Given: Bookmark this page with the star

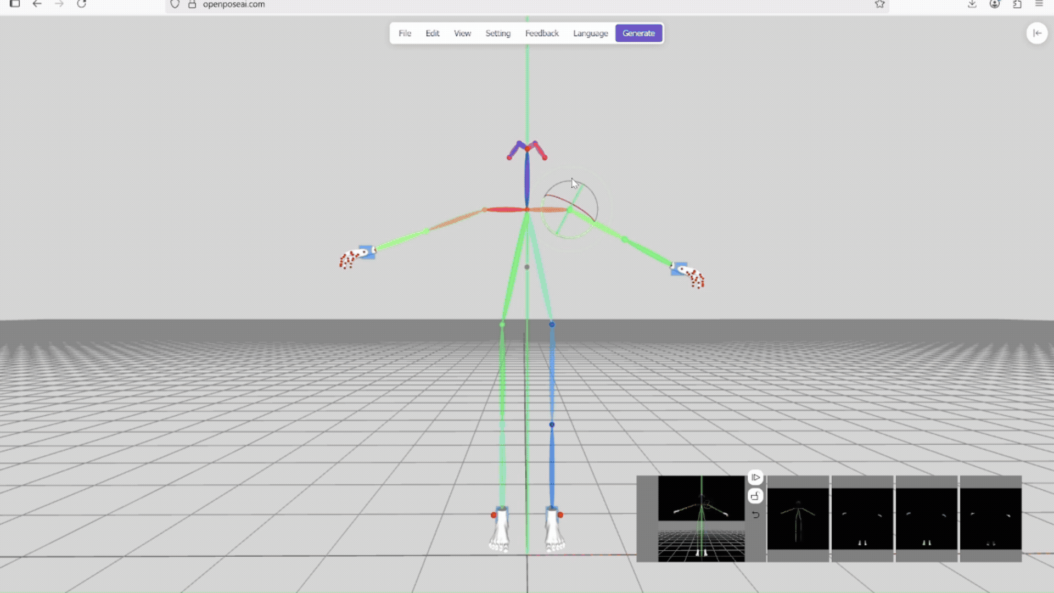Looking at the screenshot, I should coord(879,4).
